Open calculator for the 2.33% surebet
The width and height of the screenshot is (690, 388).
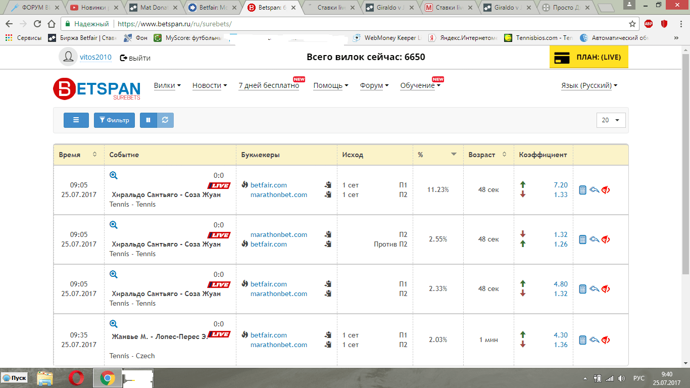(x=582, y=289)
